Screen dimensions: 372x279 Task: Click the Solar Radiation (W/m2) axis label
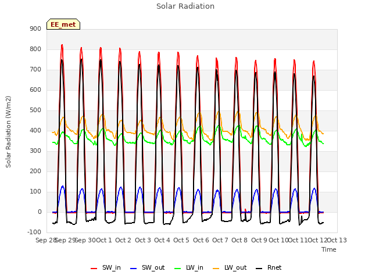[x=8, y=132]
